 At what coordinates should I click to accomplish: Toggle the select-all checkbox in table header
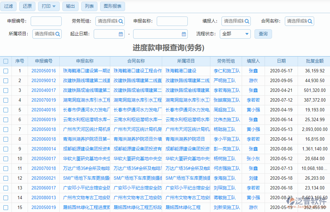point(5,61)
